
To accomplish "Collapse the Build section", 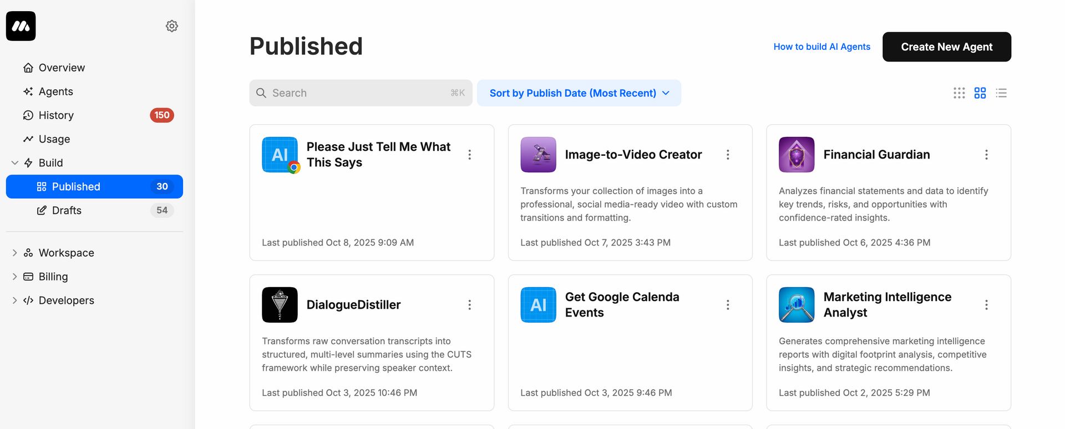I will [15, 163].
